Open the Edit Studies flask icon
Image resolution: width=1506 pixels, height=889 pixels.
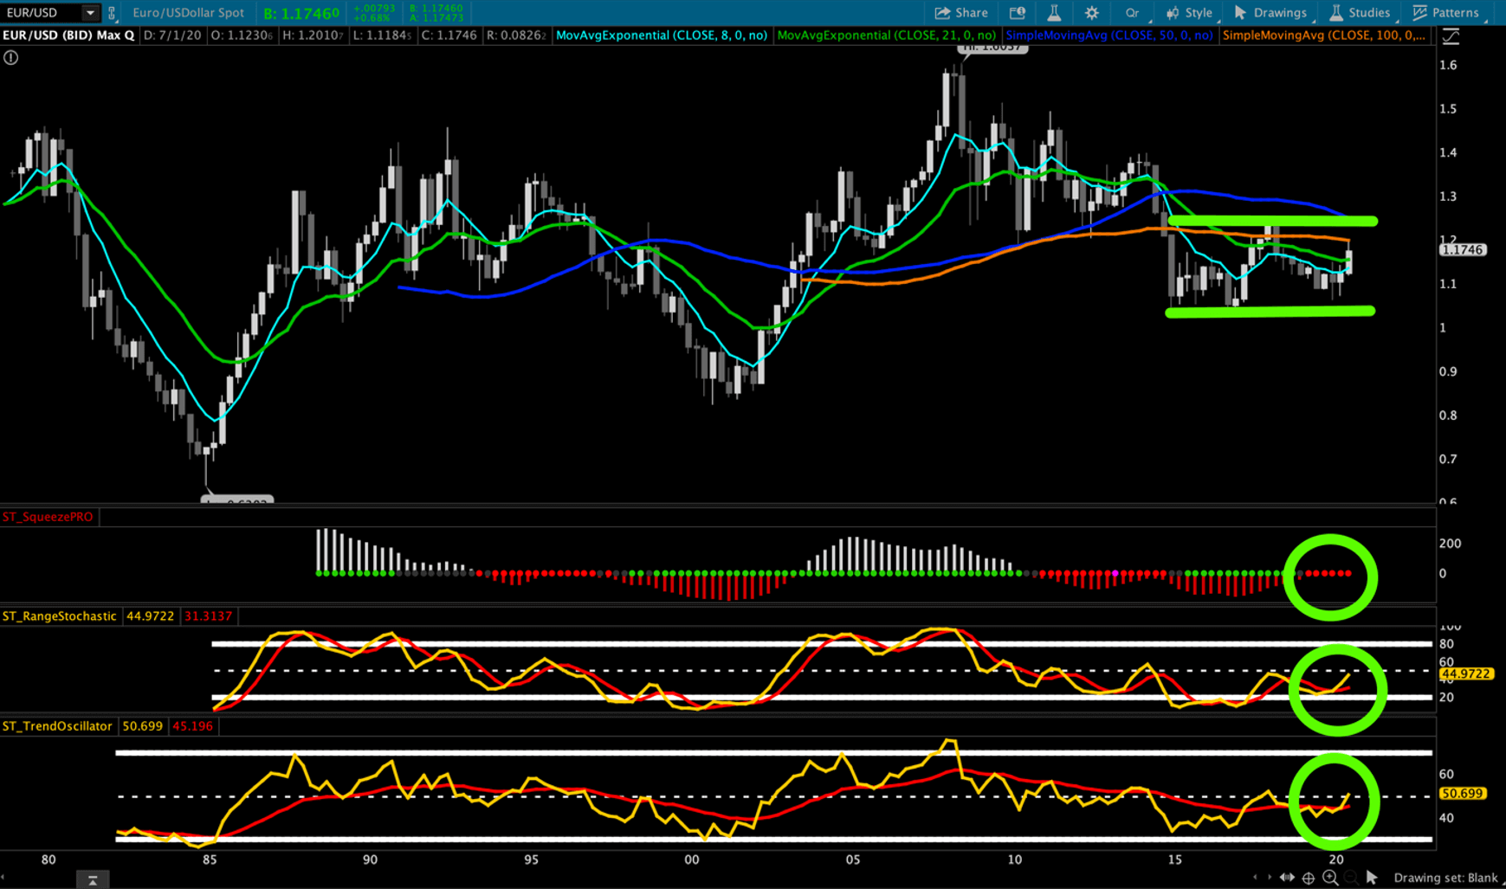[x=1054, y=13]
